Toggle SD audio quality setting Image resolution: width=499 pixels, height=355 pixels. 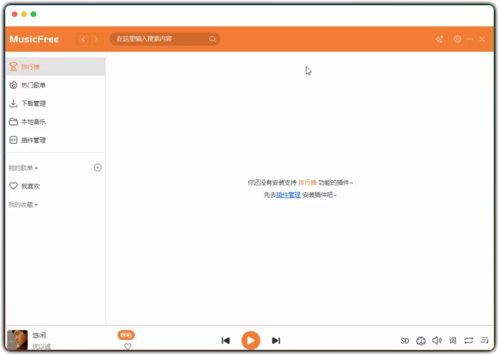click(x=404, y=340)
